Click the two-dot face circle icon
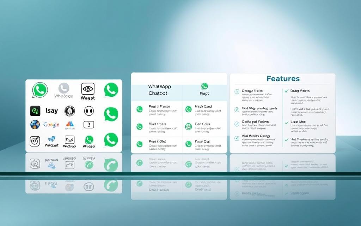361x226 pixels. [x=89, y=111]
